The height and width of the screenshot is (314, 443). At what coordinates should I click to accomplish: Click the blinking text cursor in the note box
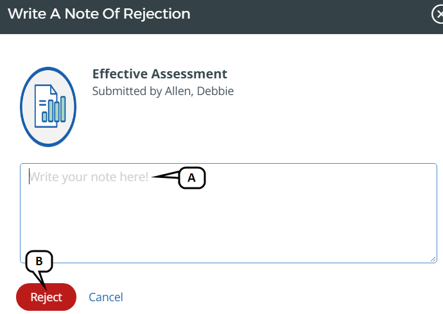[29, 177]
